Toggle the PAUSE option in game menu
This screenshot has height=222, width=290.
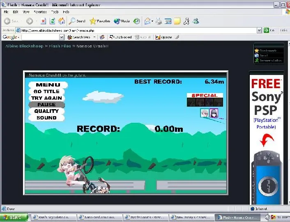pyautogui.click(x=46, y=105)
